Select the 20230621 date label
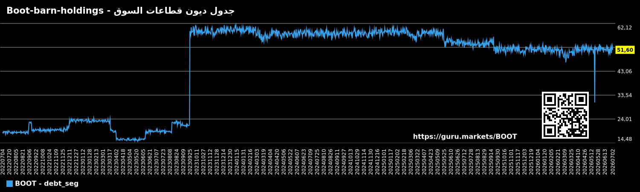This screenshot has width=640, height=192. pyautogui.click(x=150, y=161)
